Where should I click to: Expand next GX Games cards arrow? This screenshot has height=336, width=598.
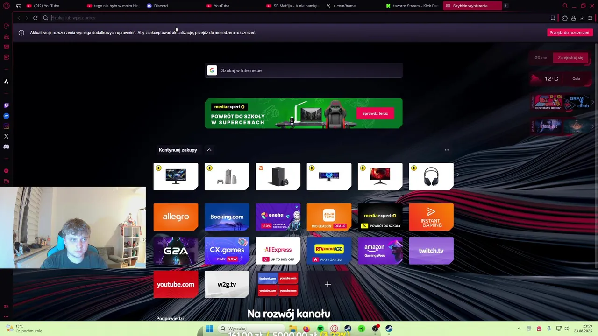click(593, 102)
